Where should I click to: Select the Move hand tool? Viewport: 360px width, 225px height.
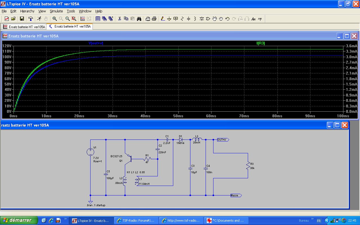(x=215, y=19)
